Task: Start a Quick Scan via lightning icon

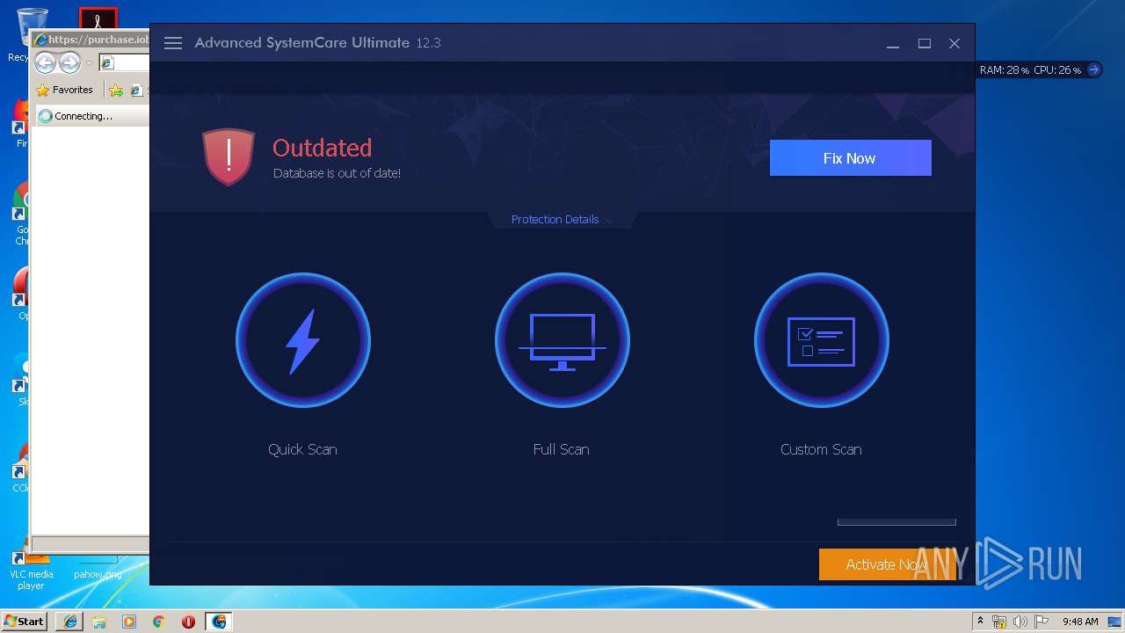Action: [303, 340]
